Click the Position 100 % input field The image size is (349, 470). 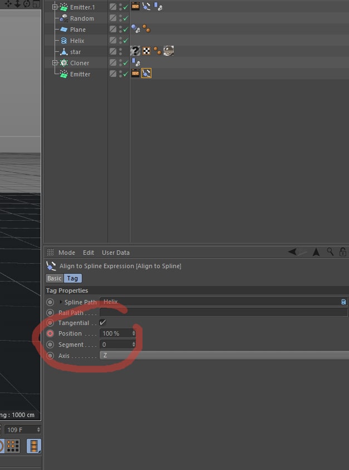(x=117, y=333)
